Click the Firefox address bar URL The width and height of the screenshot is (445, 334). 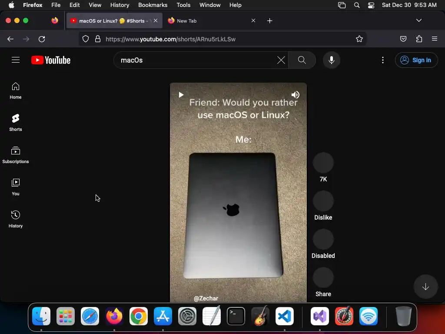[170, 39]
